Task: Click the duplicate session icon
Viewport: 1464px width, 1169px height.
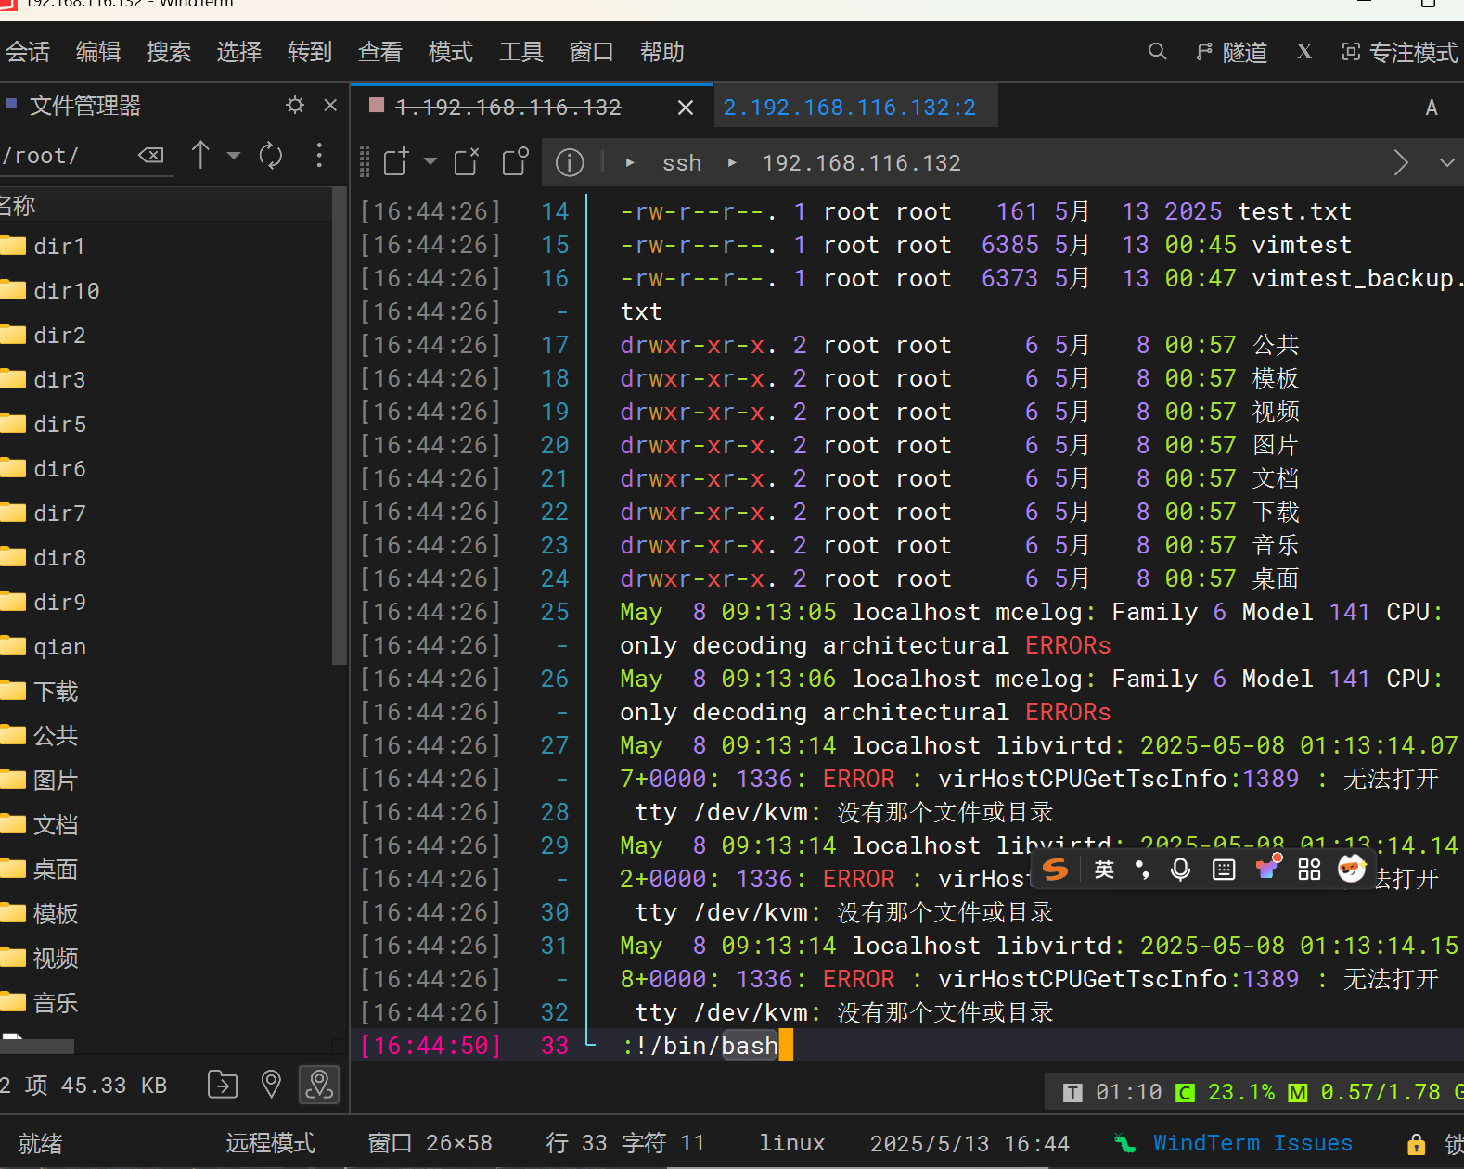Action: (515, 162)
